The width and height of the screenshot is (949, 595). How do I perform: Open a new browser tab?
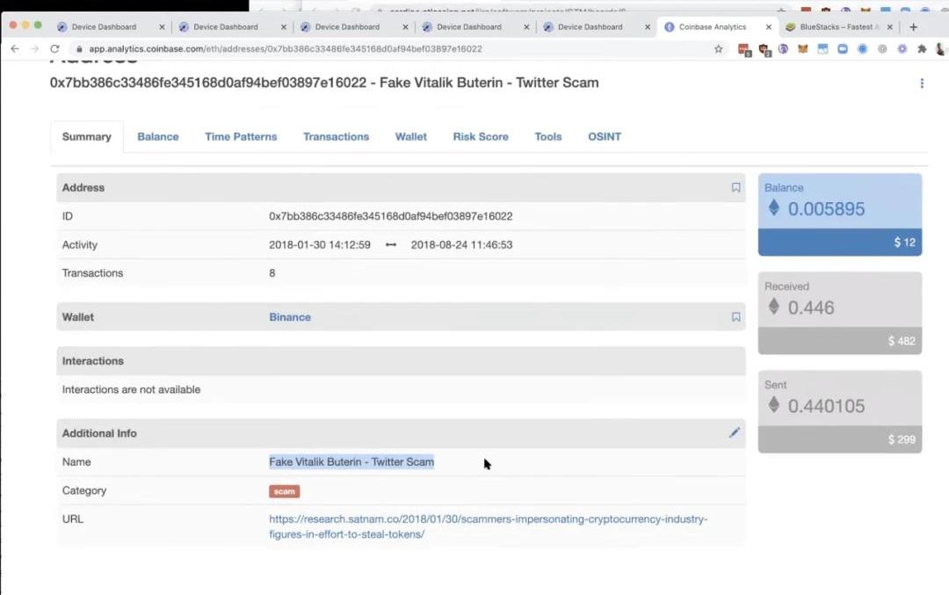point(913,27)
